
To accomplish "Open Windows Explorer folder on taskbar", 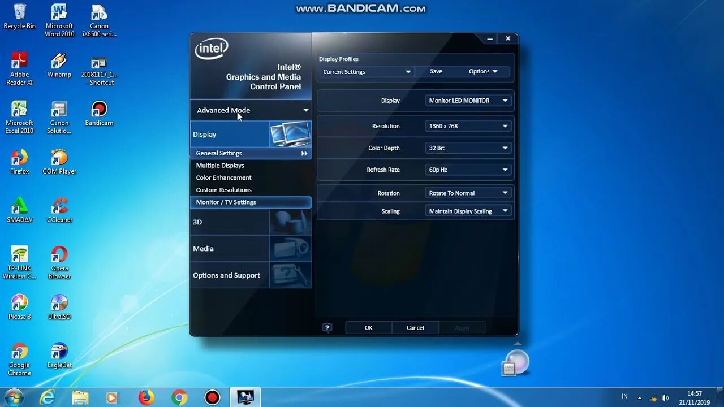I will tap(80, 398).
